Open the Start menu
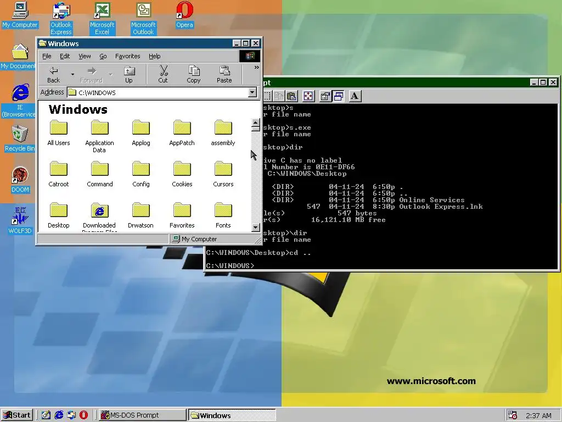The height and width of the screenshot is (422, 562). tap(17, 415)
